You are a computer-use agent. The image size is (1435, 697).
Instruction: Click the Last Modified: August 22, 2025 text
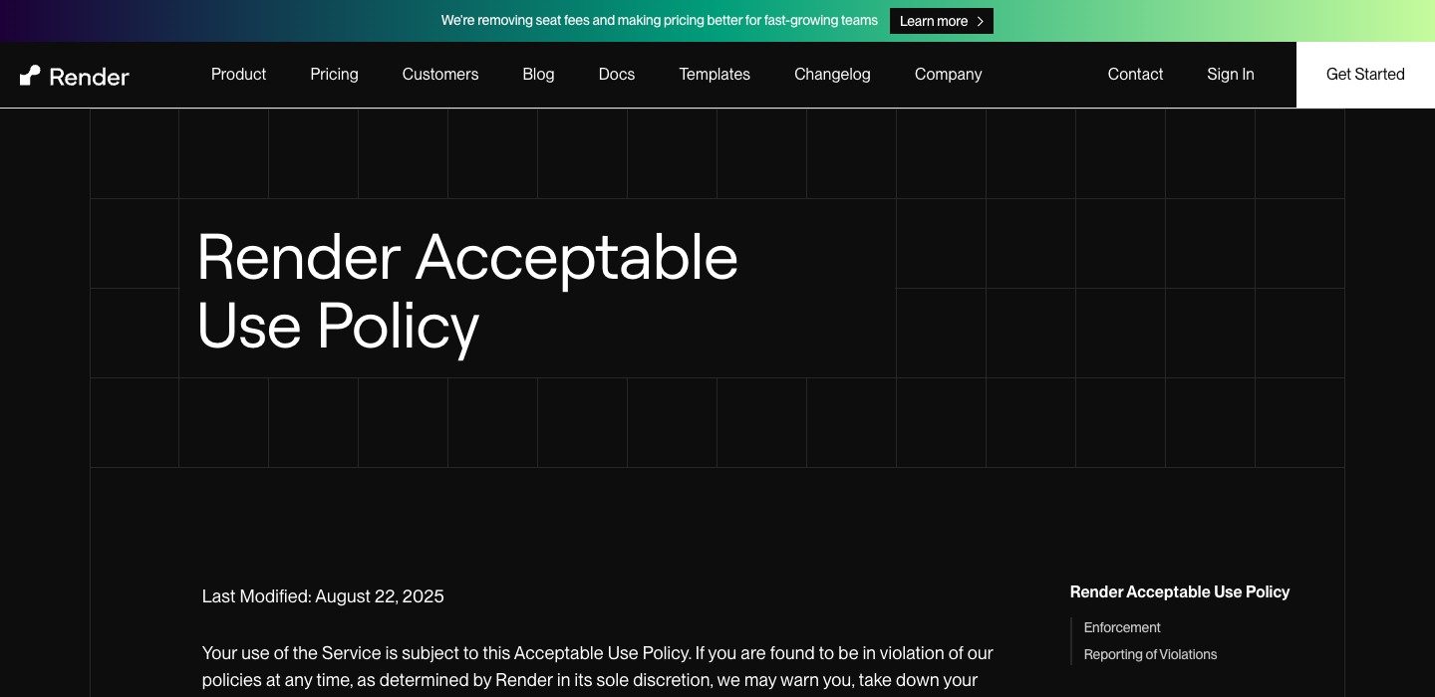pyautogui.click(x=323, y=596)
